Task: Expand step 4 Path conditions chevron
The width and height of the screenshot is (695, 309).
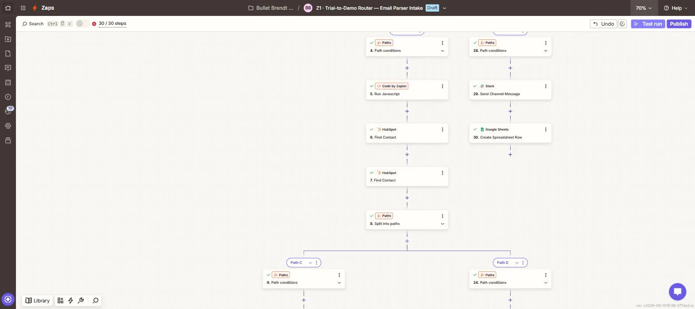Action: (x=442, y=51)
